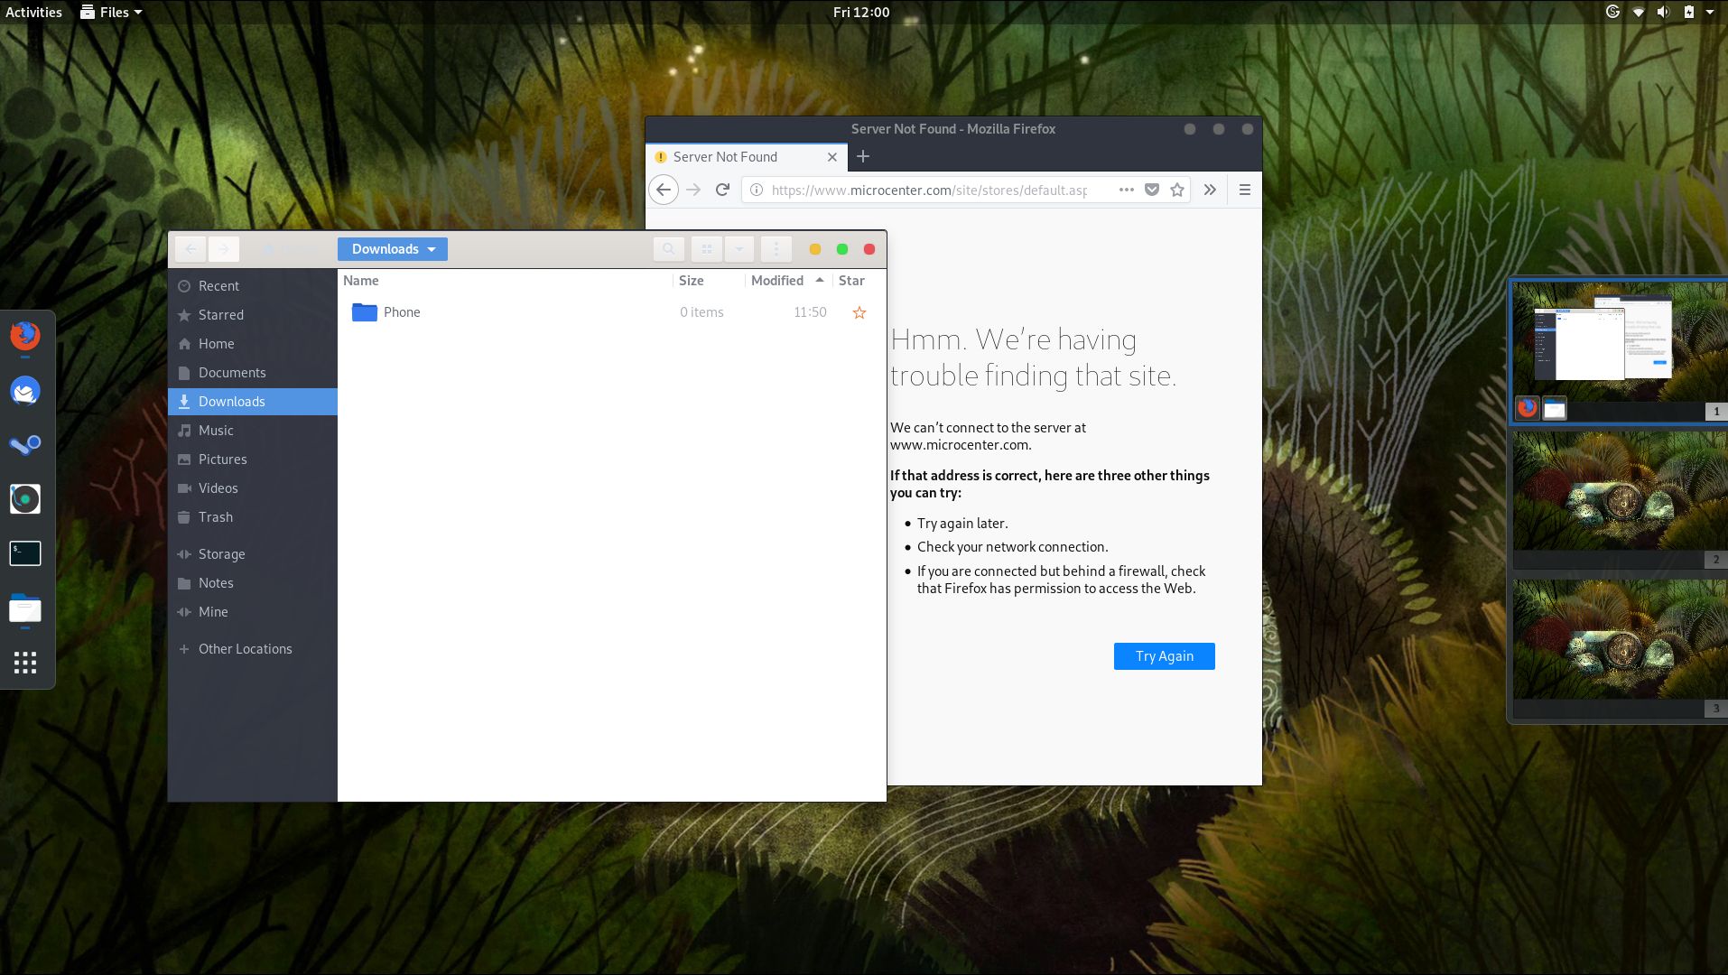The height and width of the screenshot is (975, 1728).
Task: Switch to workspace 2 thumbnail
Action: point(1619,492)
